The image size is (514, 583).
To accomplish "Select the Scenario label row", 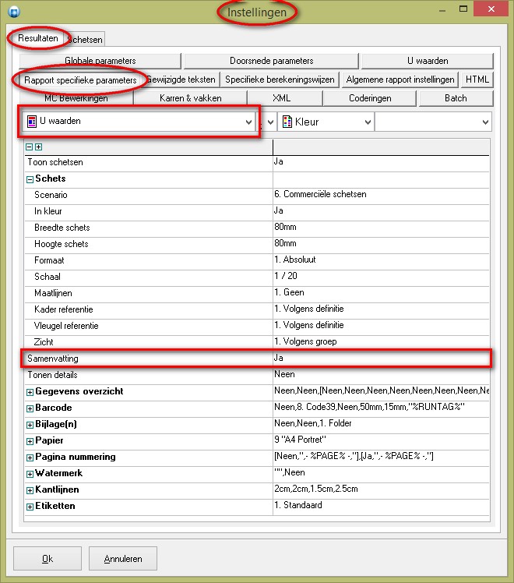I will (x=51, y=195).
